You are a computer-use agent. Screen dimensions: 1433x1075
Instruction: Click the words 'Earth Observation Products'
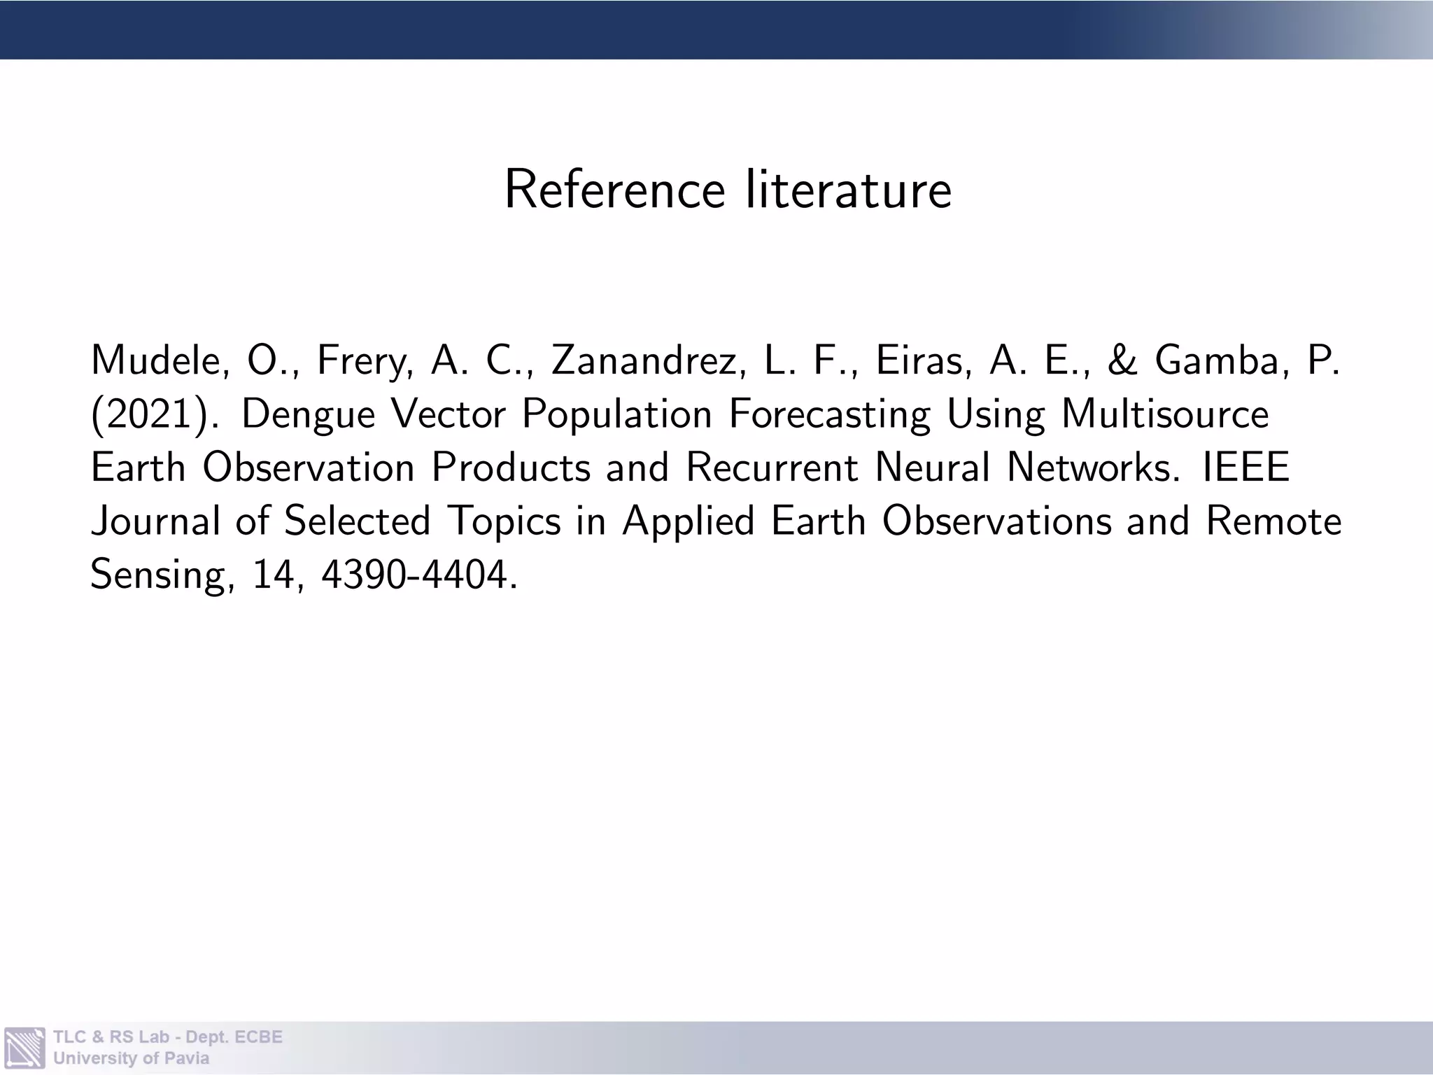pos(341,468)
